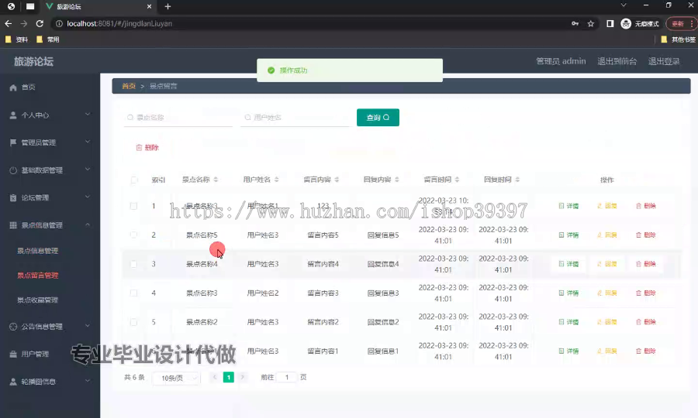Click 管理员 admin in header
The height and width of the screenshot is (418, 698).
click(561, 61)
